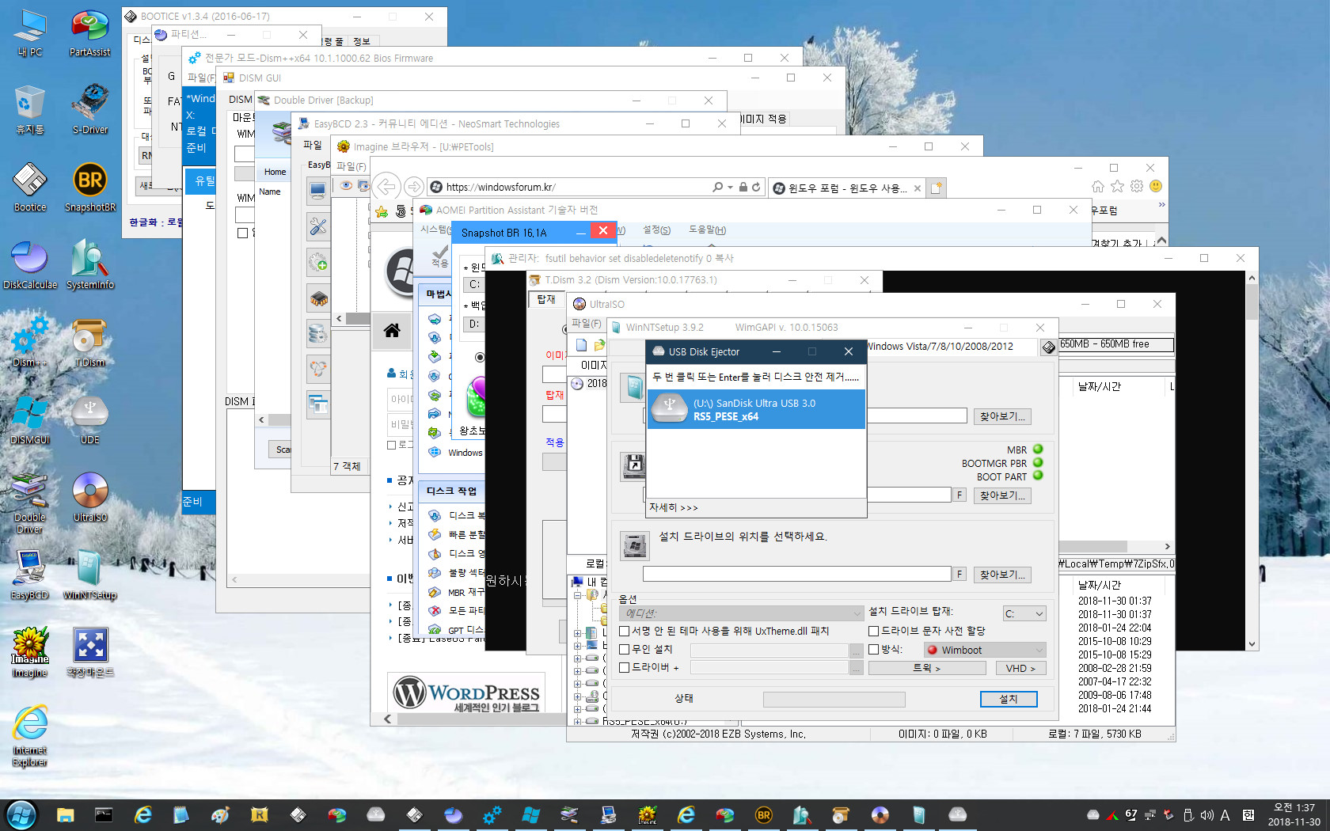Click the home icon in the forum page sidebar

pyautogui.click(x=391, y=331)
